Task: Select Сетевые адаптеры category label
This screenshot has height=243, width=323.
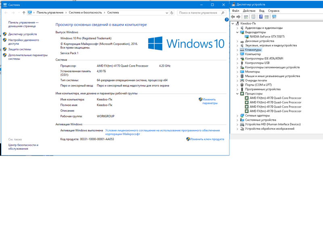Action: [257, 116]
